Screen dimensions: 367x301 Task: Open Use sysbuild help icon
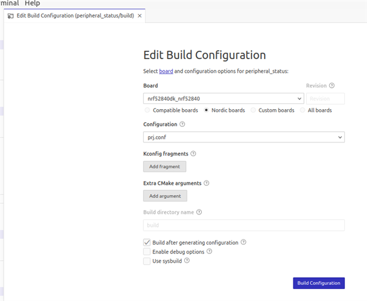tap(187, 261)
